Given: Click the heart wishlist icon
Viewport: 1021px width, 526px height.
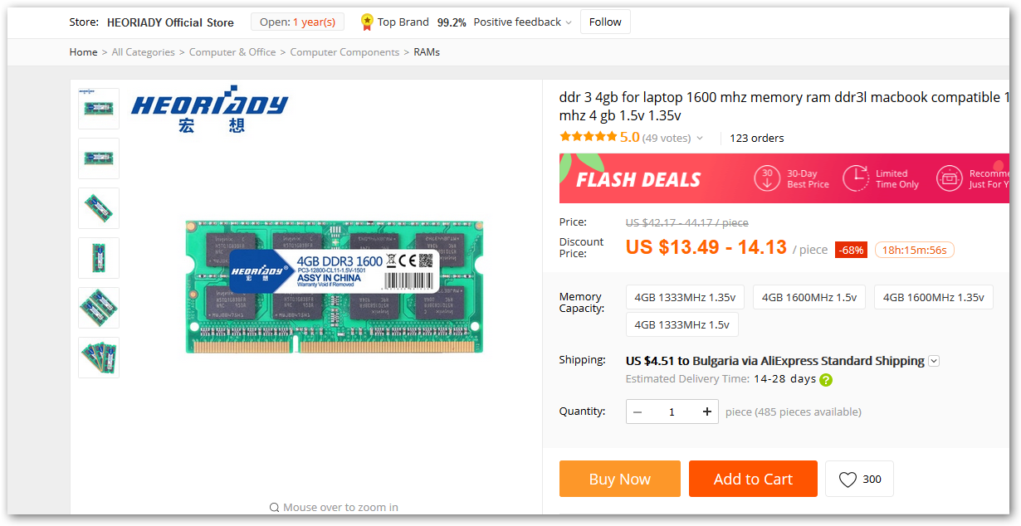Looking at the screenshot, I should (x=848, y=480).
